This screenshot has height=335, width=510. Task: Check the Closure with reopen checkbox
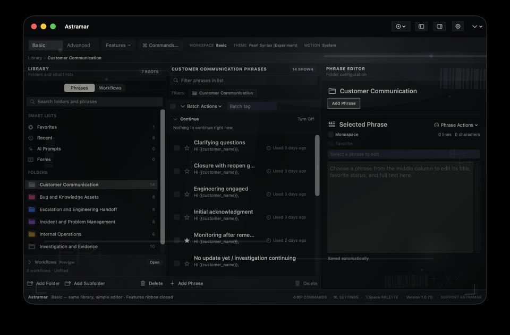(177, 171)
